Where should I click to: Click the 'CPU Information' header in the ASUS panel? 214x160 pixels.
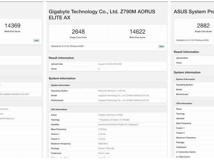pos(184,103)
